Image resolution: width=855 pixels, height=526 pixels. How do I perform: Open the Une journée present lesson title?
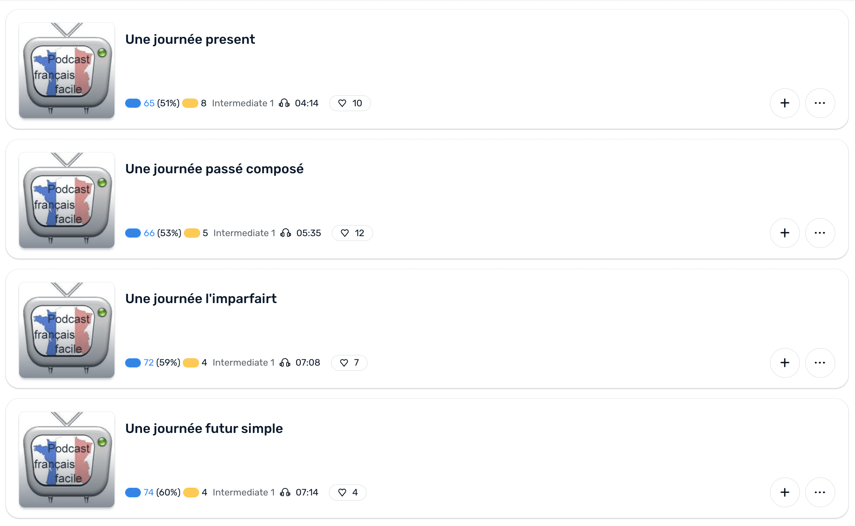190,39
